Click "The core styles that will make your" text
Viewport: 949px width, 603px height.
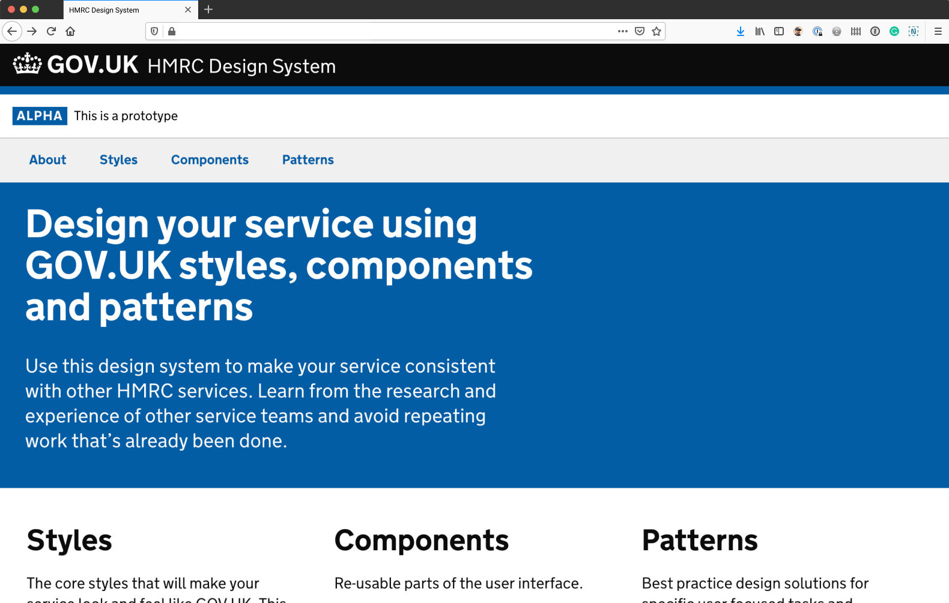pos(143,583)
